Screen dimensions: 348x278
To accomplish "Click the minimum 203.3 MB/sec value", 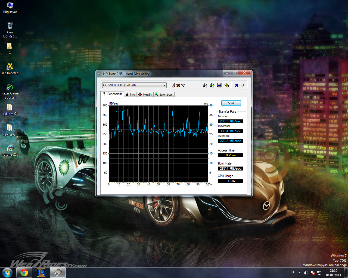I will 231,121.
